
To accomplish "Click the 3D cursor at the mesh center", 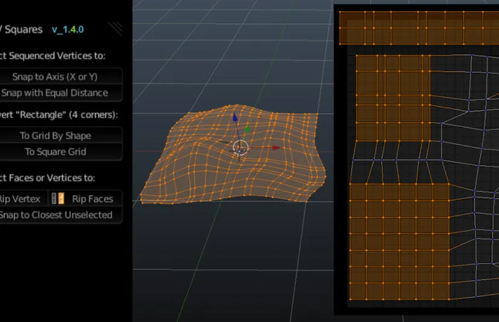I will [240, 148].
